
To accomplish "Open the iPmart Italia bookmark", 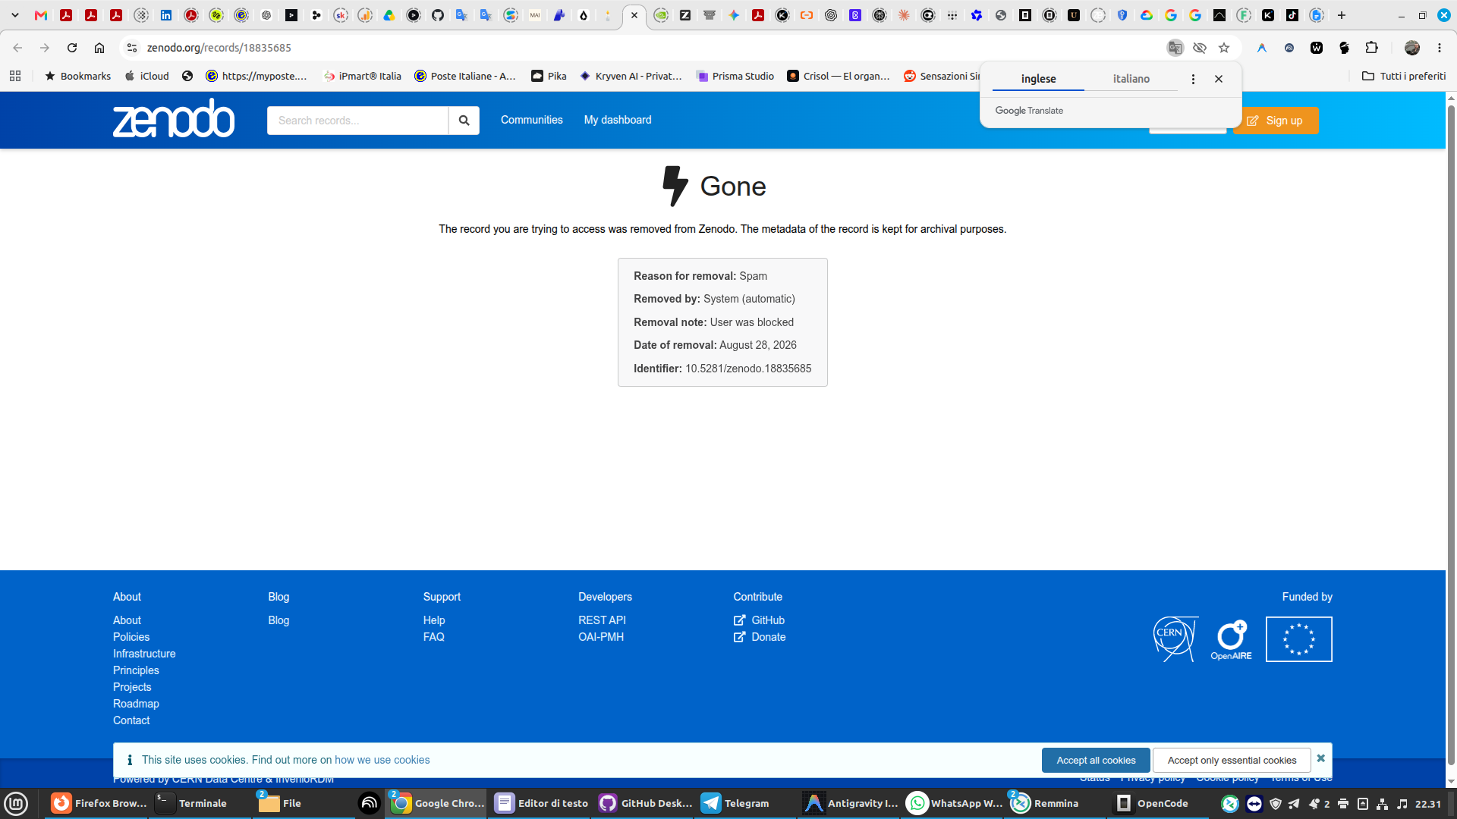I will point(363,76).
